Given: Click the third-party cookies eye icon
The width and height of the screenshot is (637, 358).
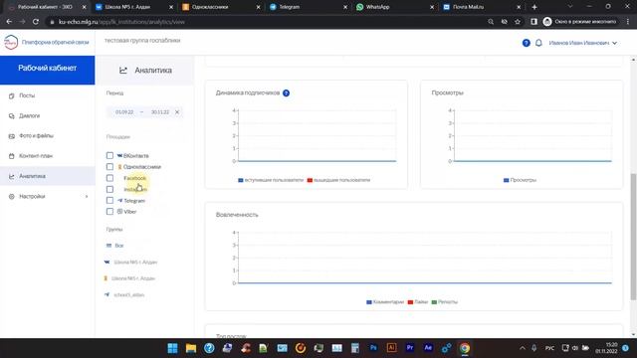Looking at the screenshot, I should tap(505, 22).
